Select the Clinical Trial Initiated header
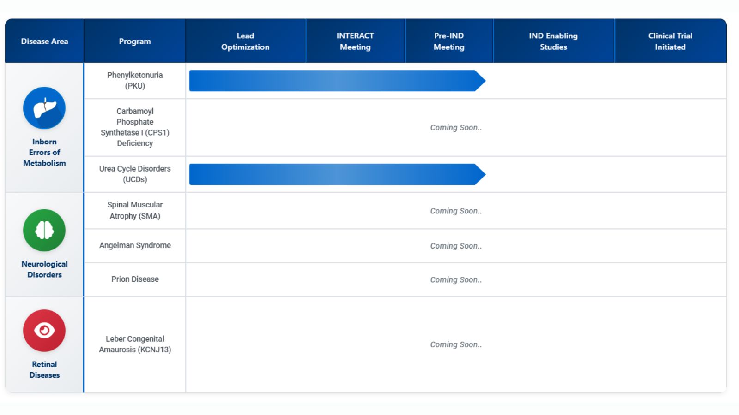 tap(670, 41)
